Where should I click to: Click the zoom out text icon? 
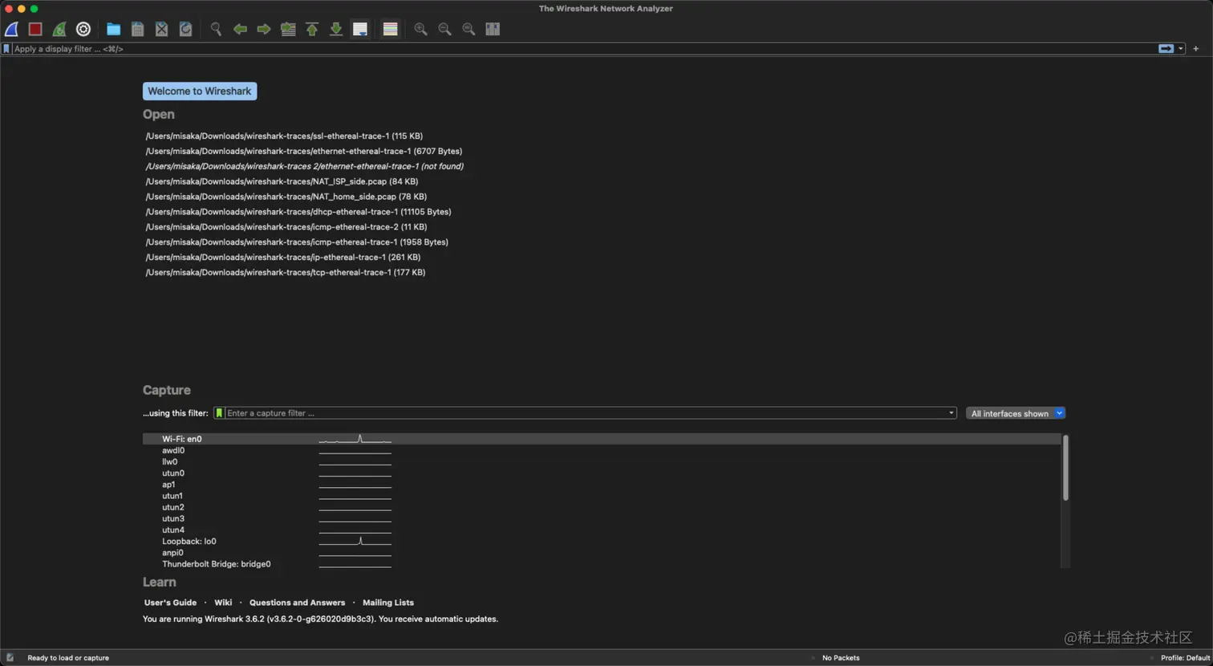[x=444, y=29]
